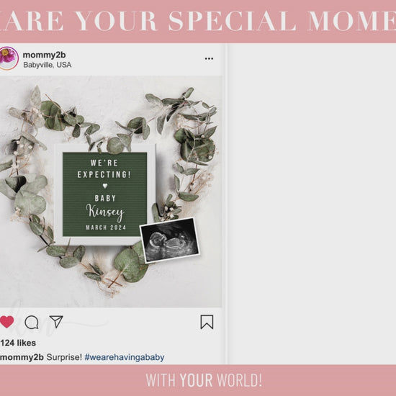This screenshot has height=396, width=396.
Task: Click the Surprise! caption text
Action: pyautogui.click(x=64, y=357)
